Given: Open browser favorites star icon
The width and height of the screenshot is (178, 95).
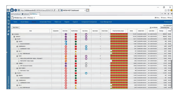Looking at the screenshot, I should 166,10.
